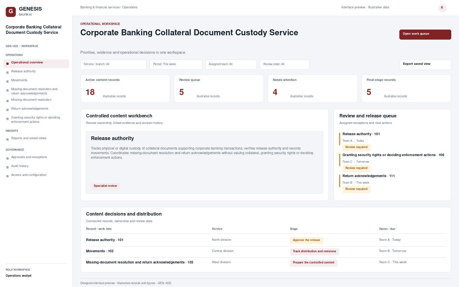Click Review required badge for Team C
The height and width of the screenshot is (287, 459).
click(356, 168)
